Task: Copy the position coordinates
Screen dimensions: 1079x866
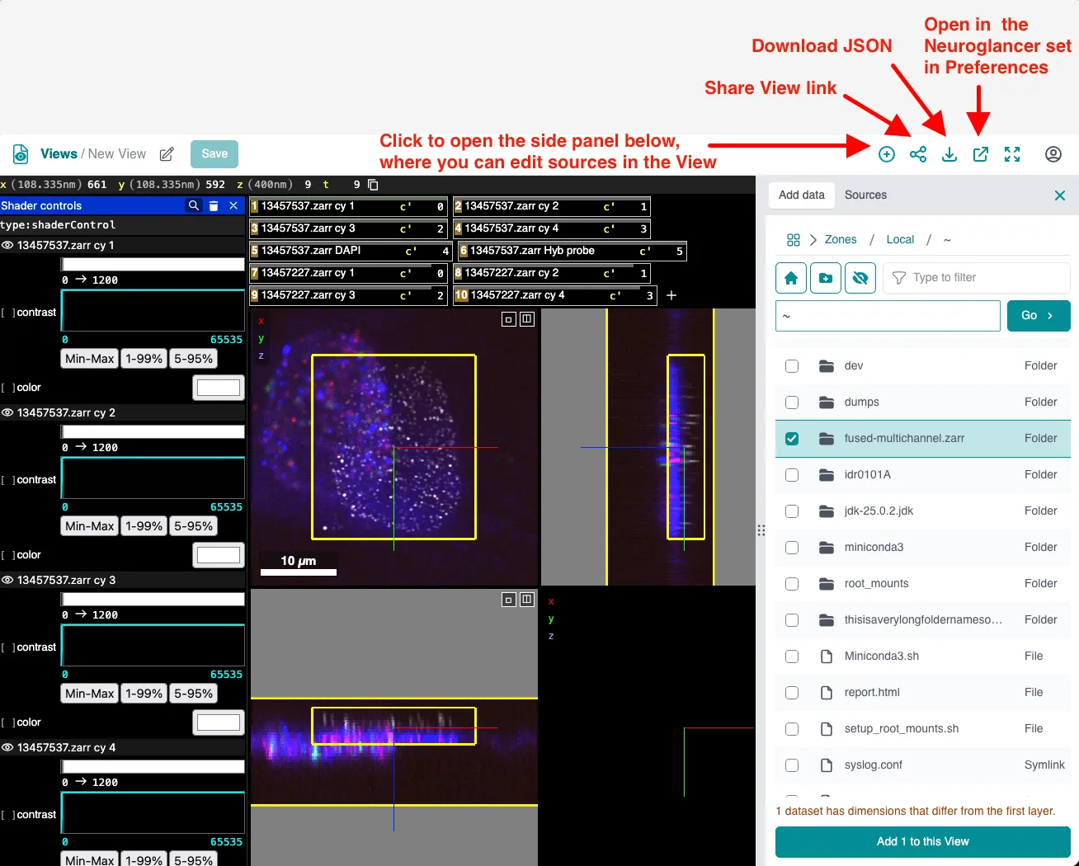Action: [373, 185]
